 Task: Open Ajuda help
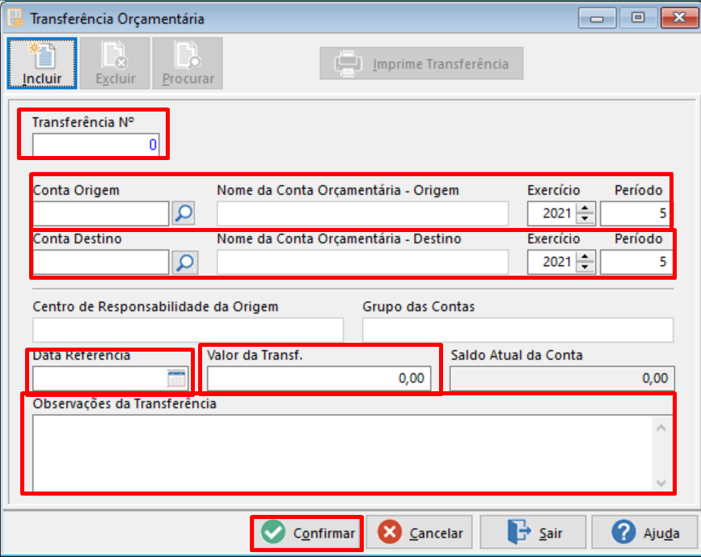644,533
